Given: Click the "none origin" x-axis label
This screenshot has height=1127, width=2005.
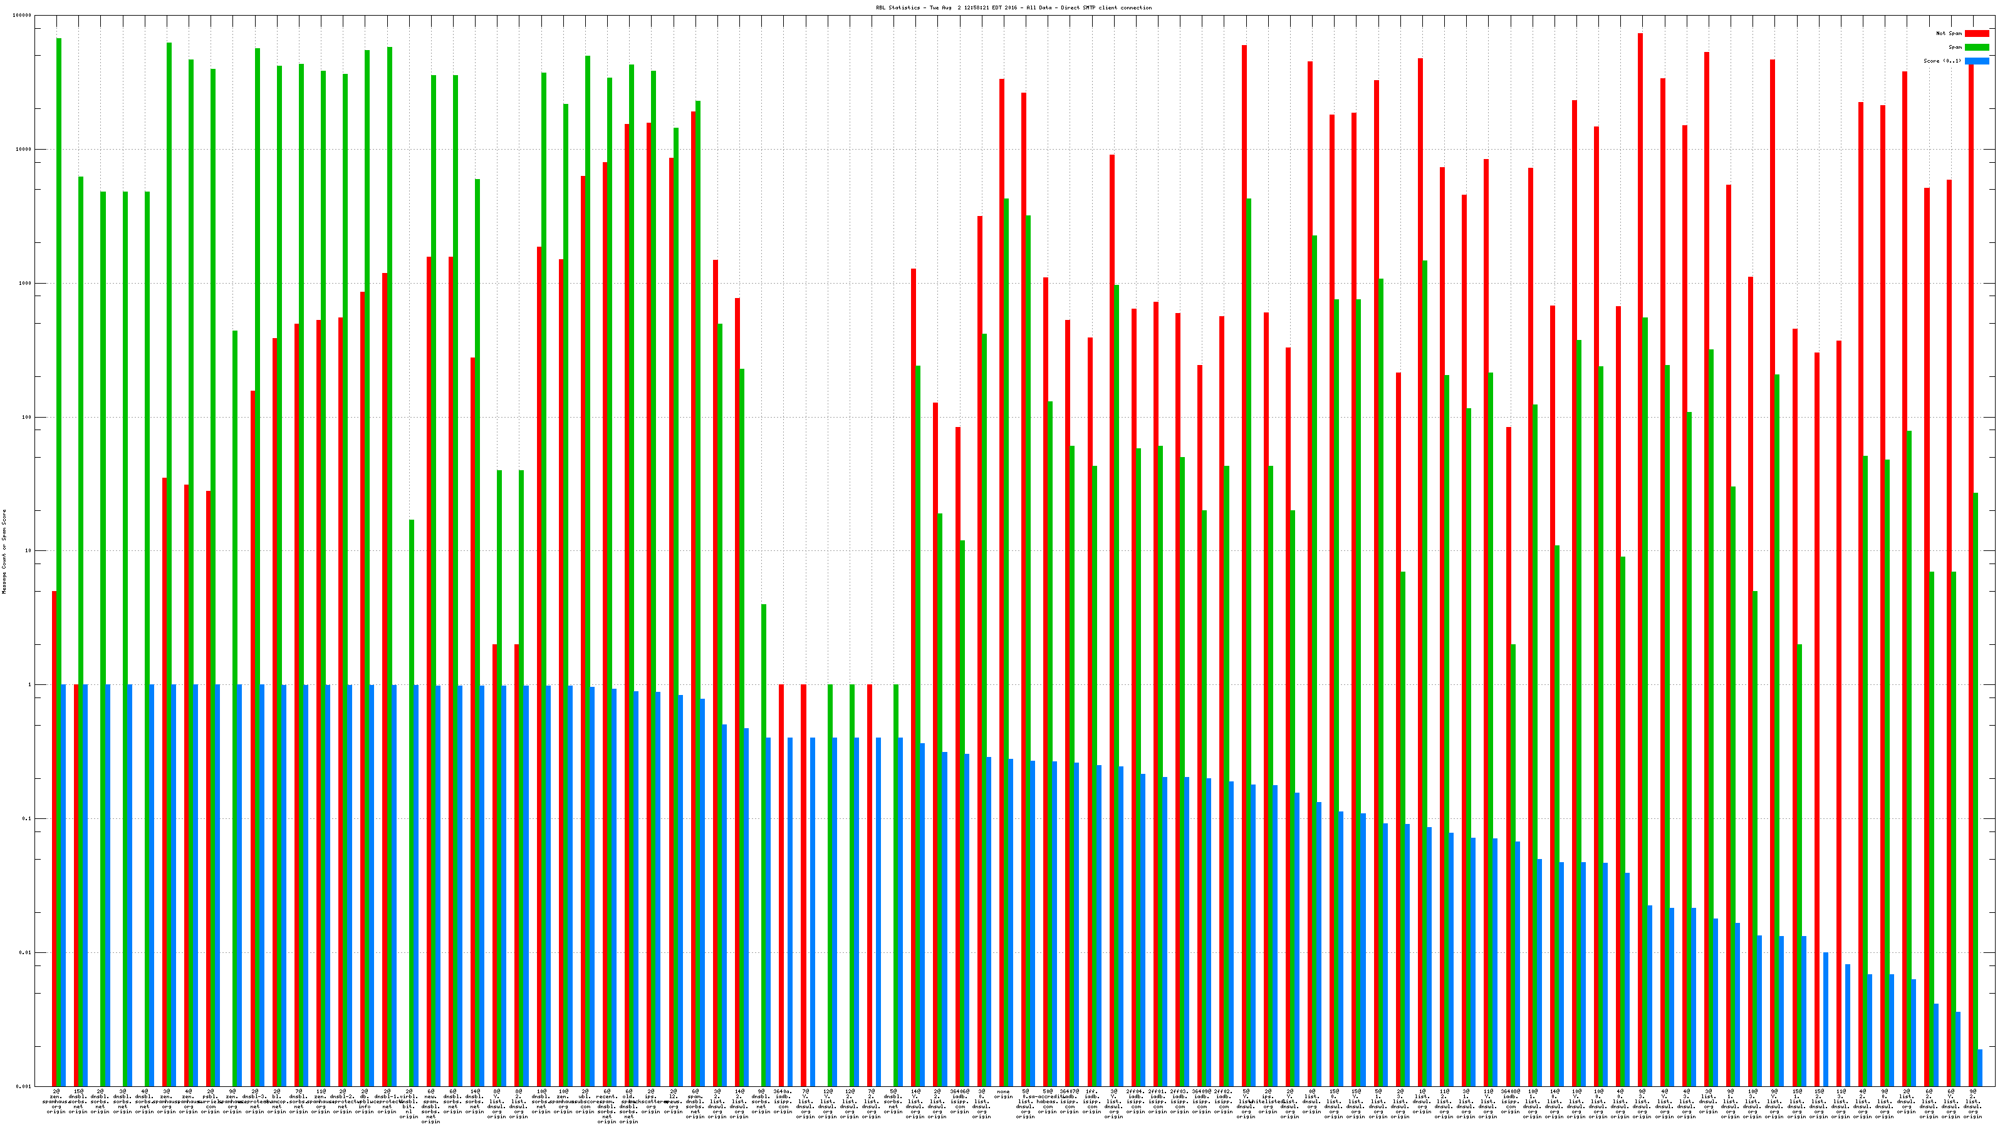Looking at the screenshot, I should click(1003, 1094).
